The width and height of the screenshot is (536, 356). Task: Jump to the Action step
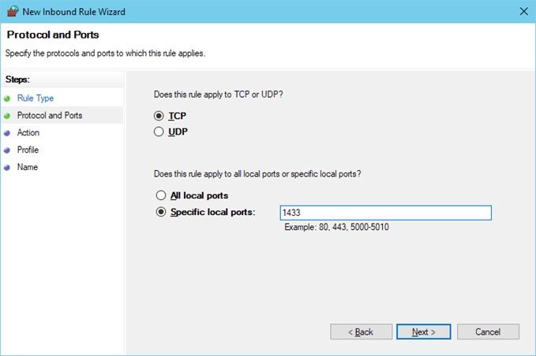[28, 133]
